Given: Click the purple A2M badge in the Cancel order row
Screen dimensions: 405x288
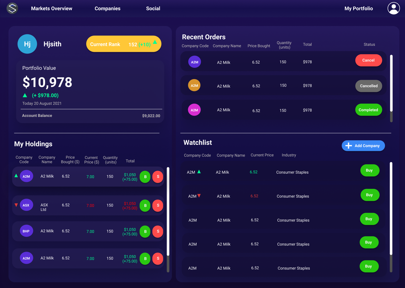Looking at the screenshot, I should 194,62.
